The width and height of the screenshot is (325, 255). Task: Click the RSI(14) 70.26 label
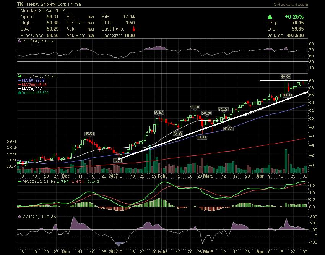(38, 41)
